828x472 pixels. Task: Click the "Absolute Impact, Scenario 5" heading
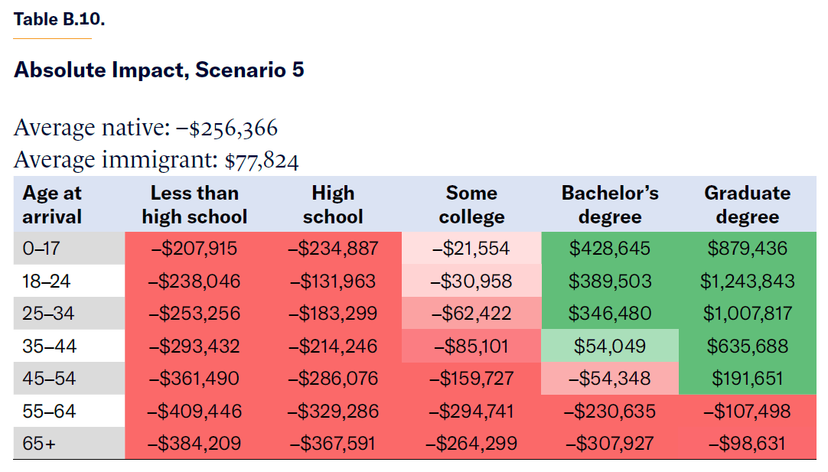(x=158, y=70)
